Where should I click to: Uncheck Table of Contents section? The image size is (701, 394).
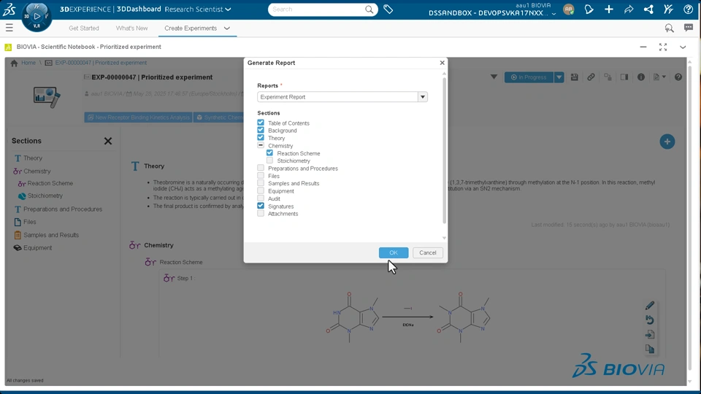261,123
